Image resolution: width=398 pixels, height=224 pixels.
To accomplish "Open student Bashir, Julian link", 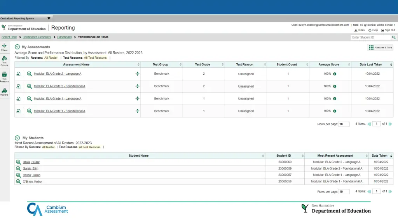I will coord(31,175).
